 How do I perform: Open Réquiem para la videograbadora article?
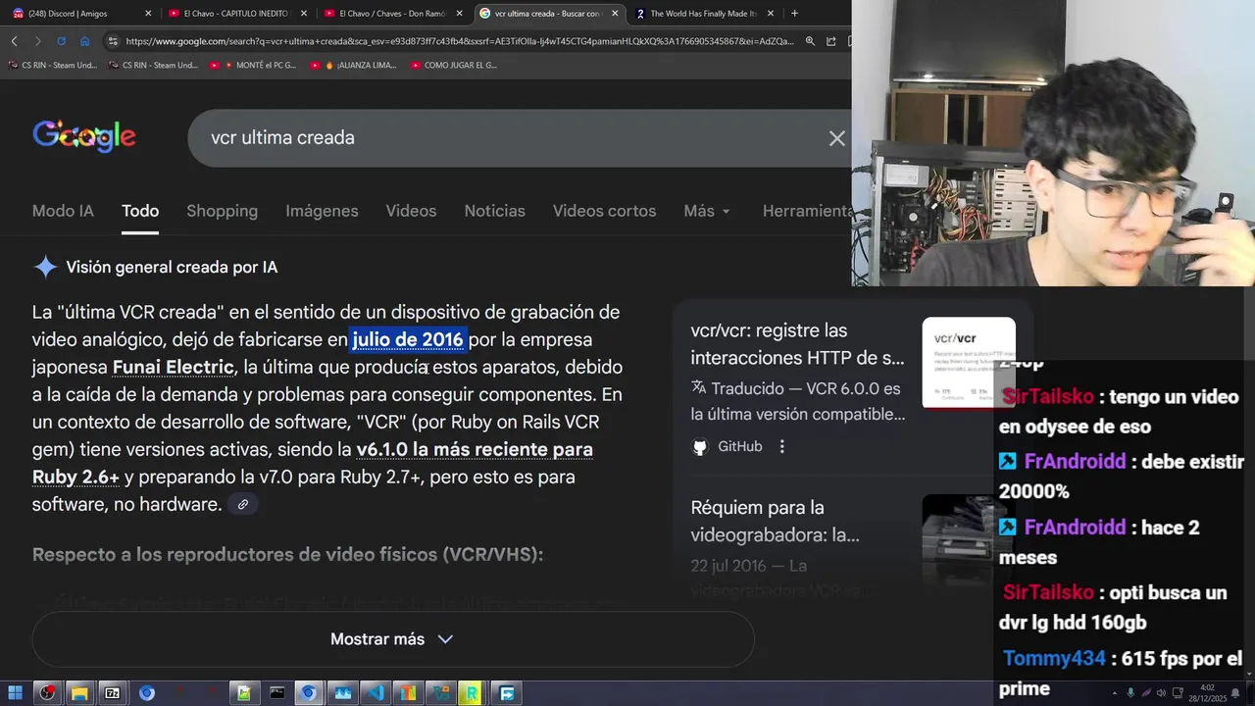775,521
